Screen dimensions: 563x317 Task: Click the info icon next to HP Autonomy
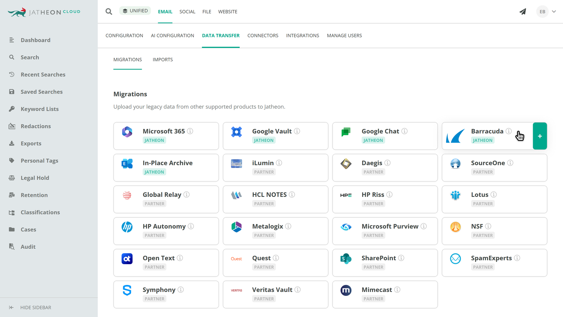[191, 226]
